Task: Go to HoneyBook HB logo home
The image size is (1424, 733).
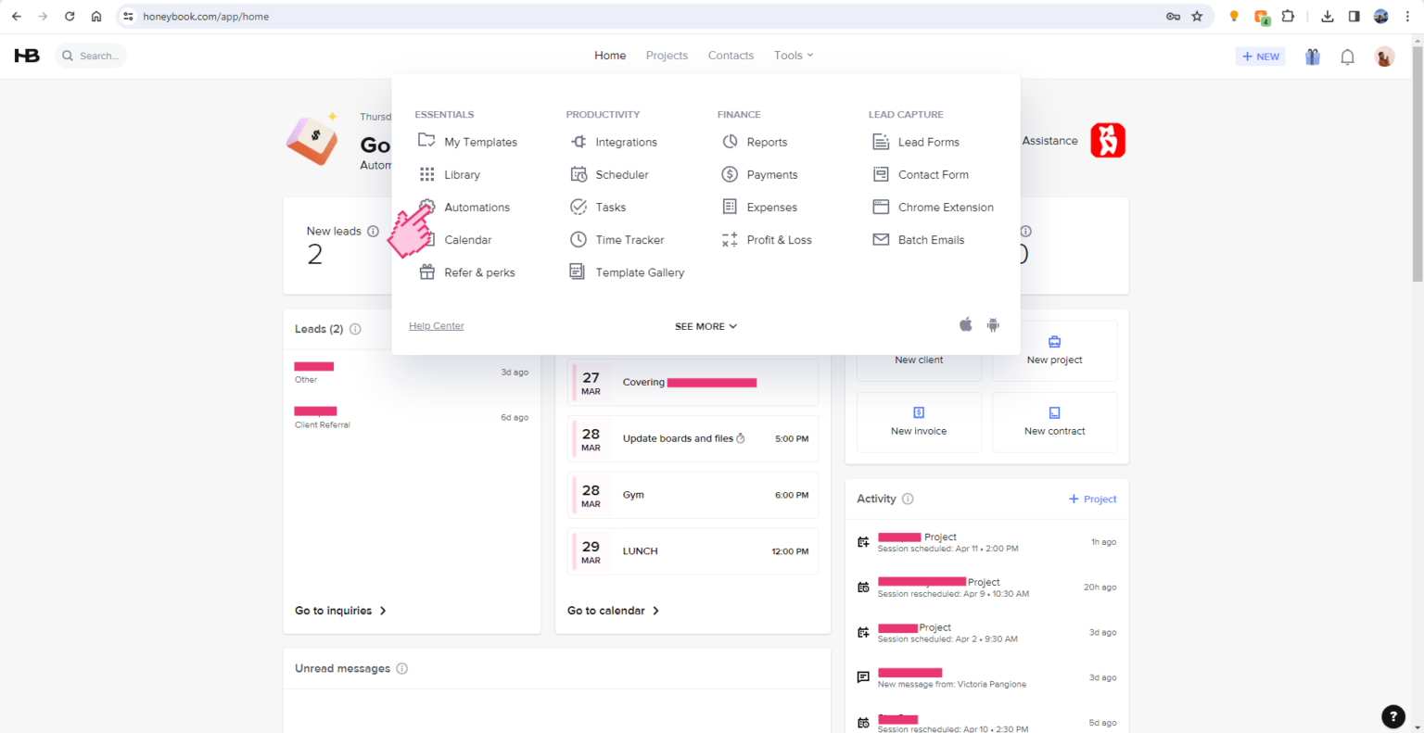Action: point(27,56)
